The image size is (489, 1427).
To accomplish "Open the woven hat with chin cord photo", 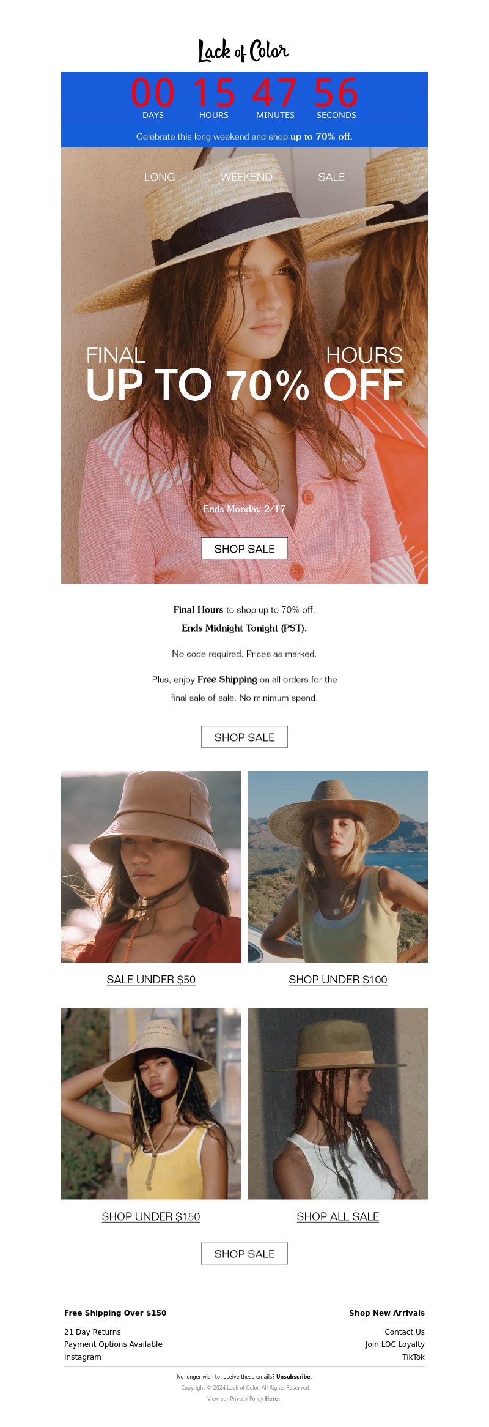I will tap(151, 1104).
